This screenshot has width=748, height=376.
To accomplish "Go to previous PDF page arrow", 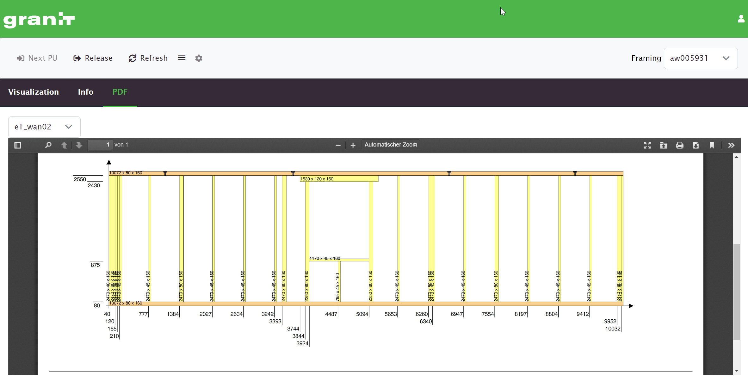I will click(64, 145).
